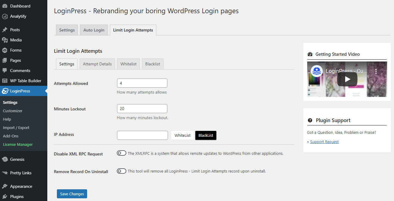Click the 'How many minutes lockout.' hint

[x=143, y=118]
